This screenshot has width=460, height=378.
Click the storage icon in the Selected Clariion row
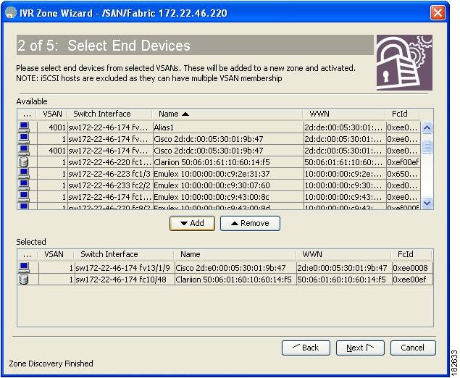(24, 280)
